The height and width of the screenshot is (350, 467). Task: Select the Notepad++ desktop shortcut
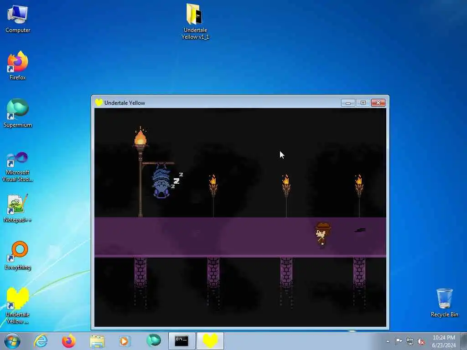(18, 208)
